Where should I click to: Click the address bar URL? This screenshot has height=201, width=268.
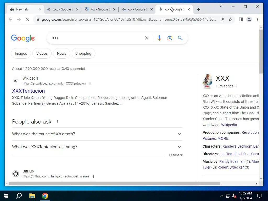click(129, 19)
